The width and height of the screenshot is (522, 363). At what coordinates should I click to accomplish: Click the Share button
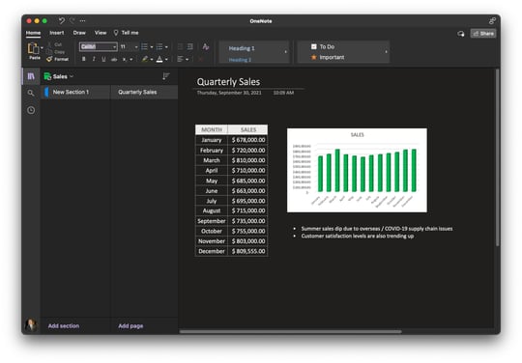[483, 34]
